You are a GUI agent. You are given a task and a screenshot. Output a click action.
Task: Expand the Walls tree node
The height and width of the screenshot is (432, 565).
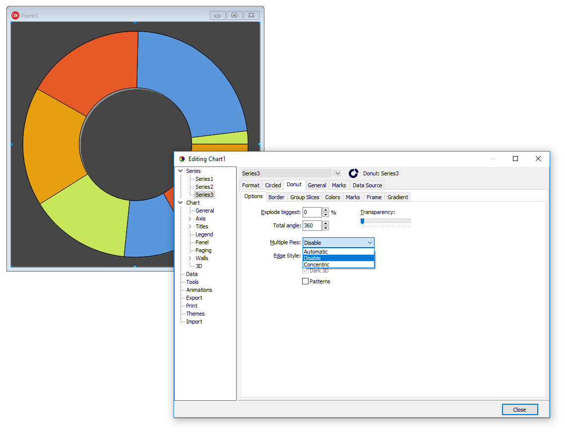pos(189,258)
